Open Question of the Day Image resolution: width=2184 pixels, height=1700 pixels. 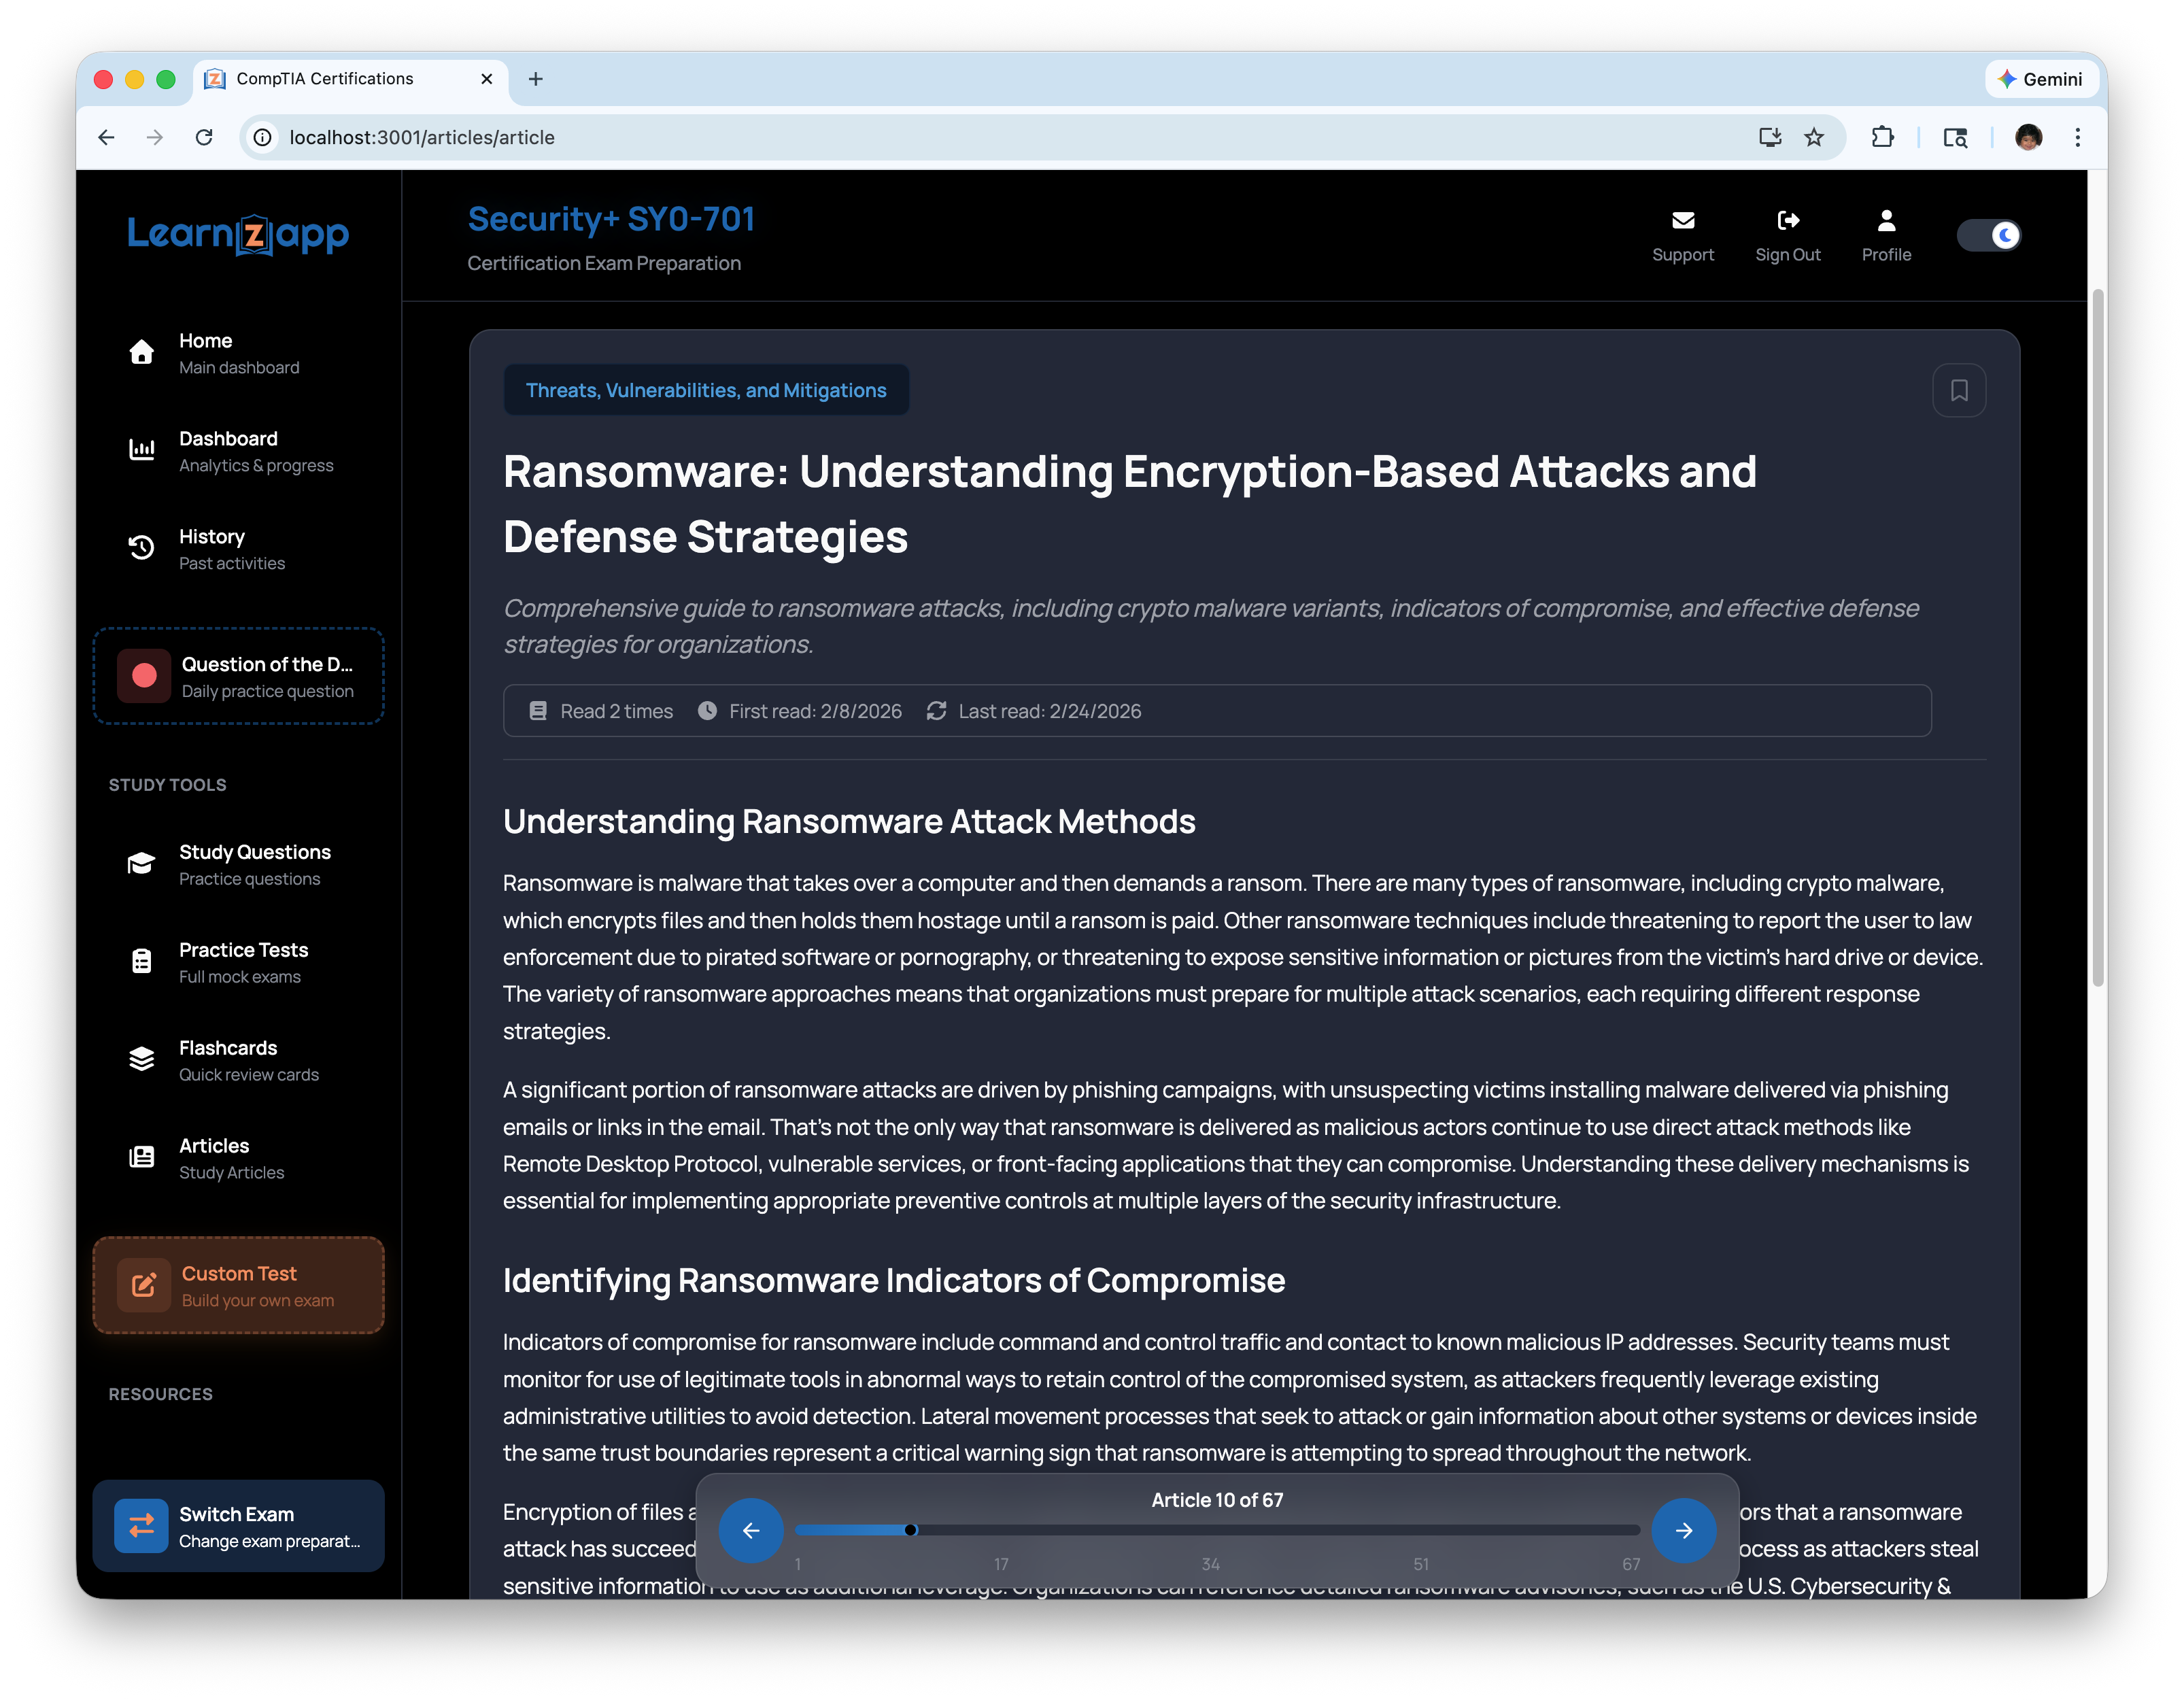(x=239, y=676)
